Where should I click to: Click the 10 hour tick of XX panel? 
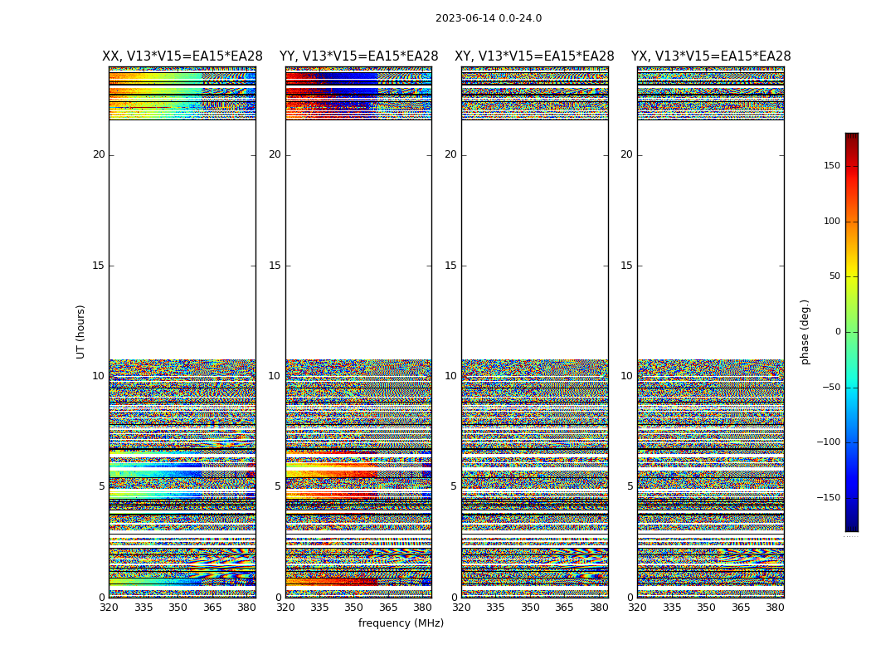coord(99,376)
